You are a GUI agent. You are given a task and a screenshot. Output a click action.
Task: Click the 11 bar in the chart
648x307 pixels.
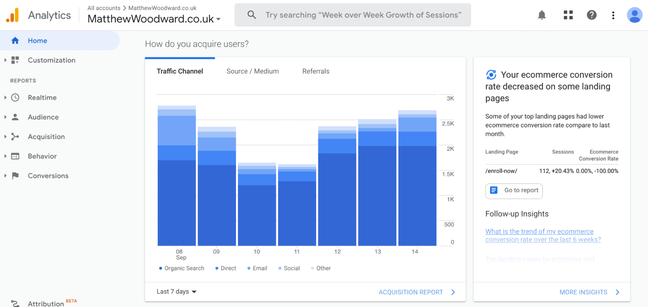pyautogui.click(x=297, y=205)
